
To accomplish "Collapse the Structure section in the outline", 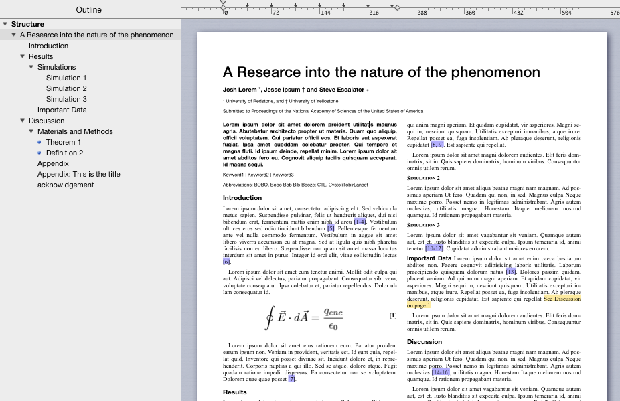I will [x=5, y=24].
